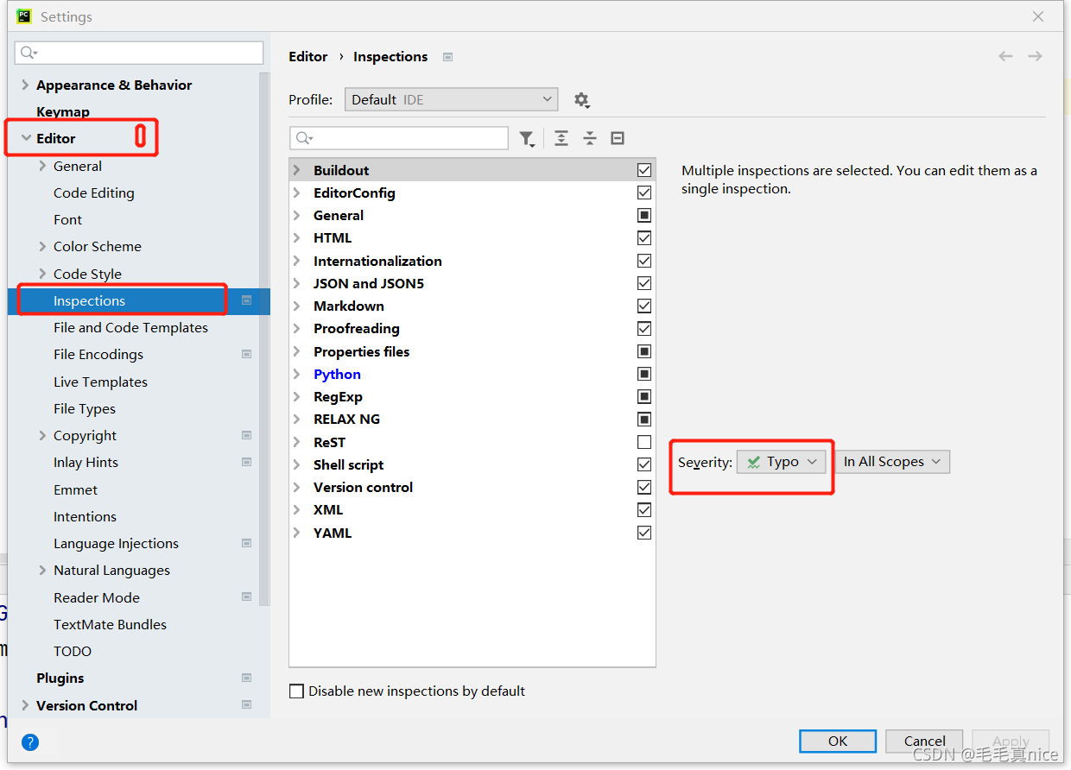Image resolution: width=1071 pixels, height=770 pixels.
Task: Open the Font settings page
Action: point(67,220)
